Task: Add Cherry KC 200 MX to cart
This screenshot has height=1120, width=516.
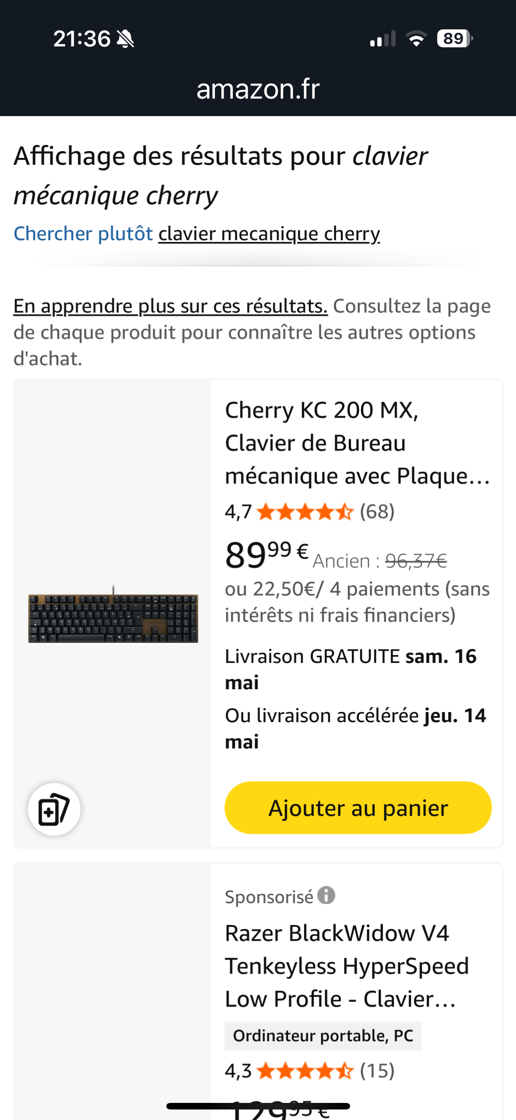Action: [x=358, y=808]
